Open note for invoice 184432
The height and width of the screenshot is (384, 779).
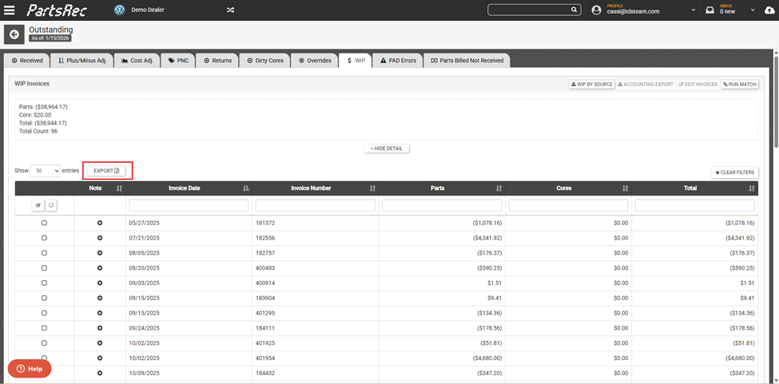(100, 373)
